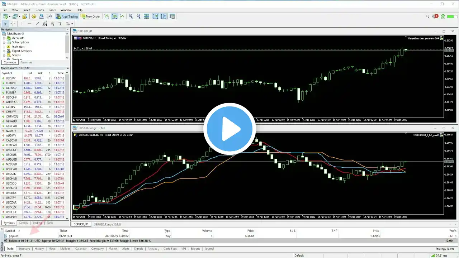Sort trades by Symbol column header

[10, 231]
